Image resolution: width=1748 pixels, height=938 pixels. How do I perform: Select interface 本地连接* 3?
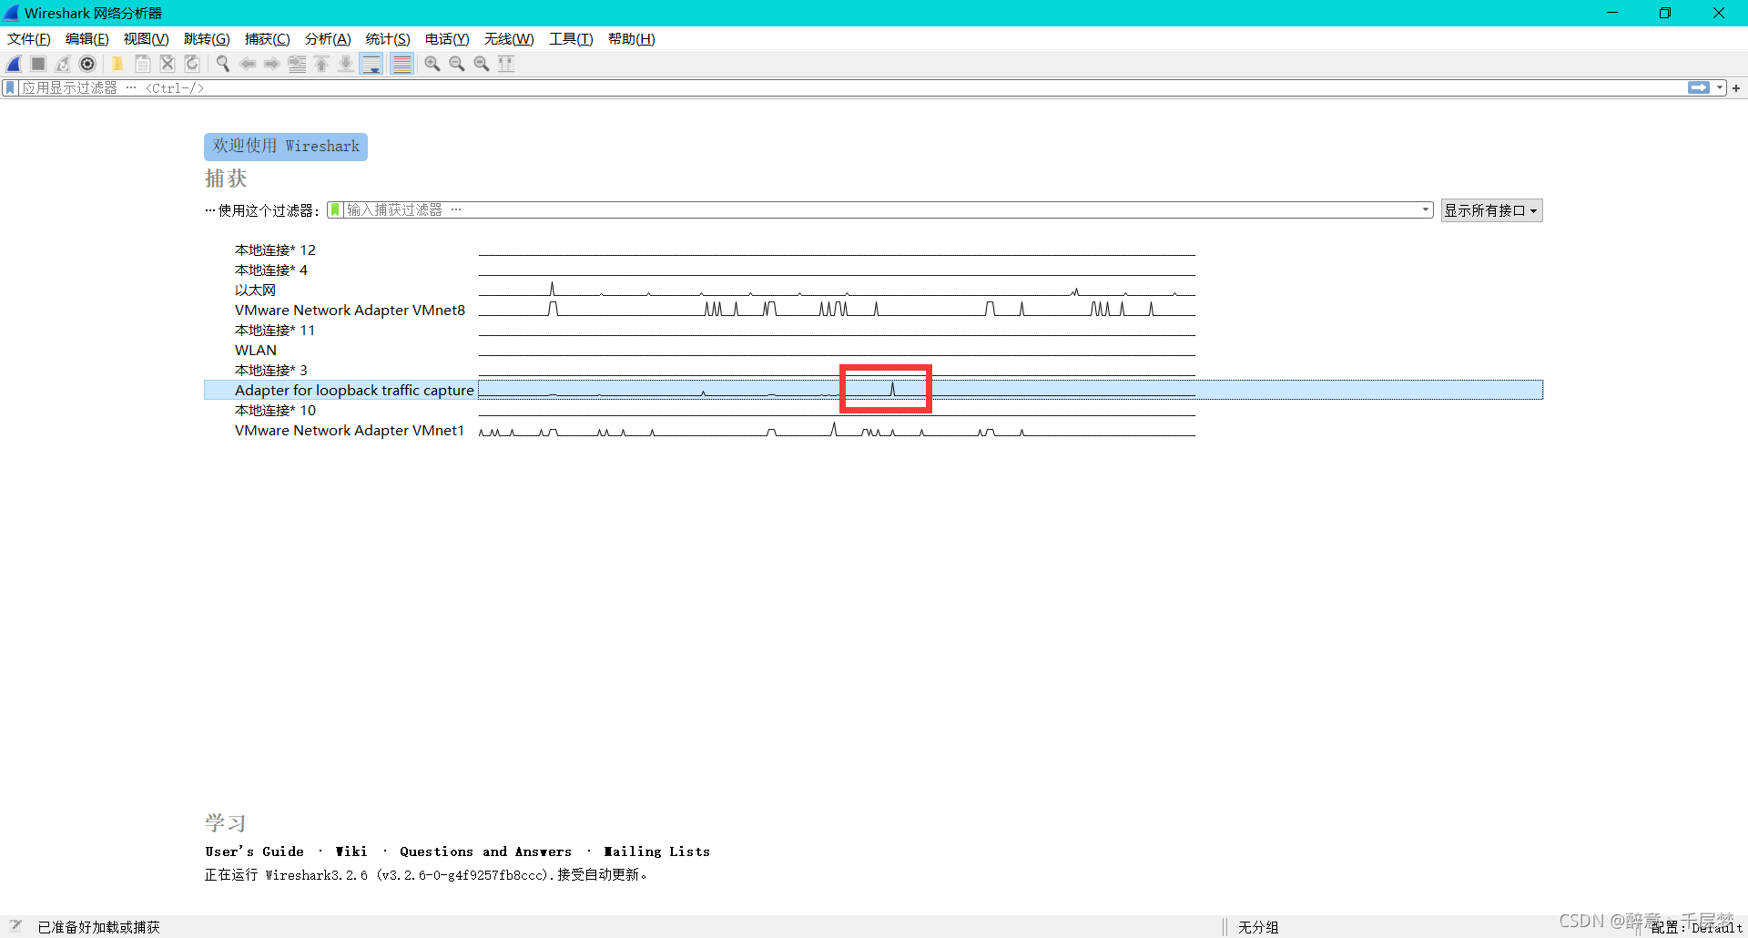[271, 370]
